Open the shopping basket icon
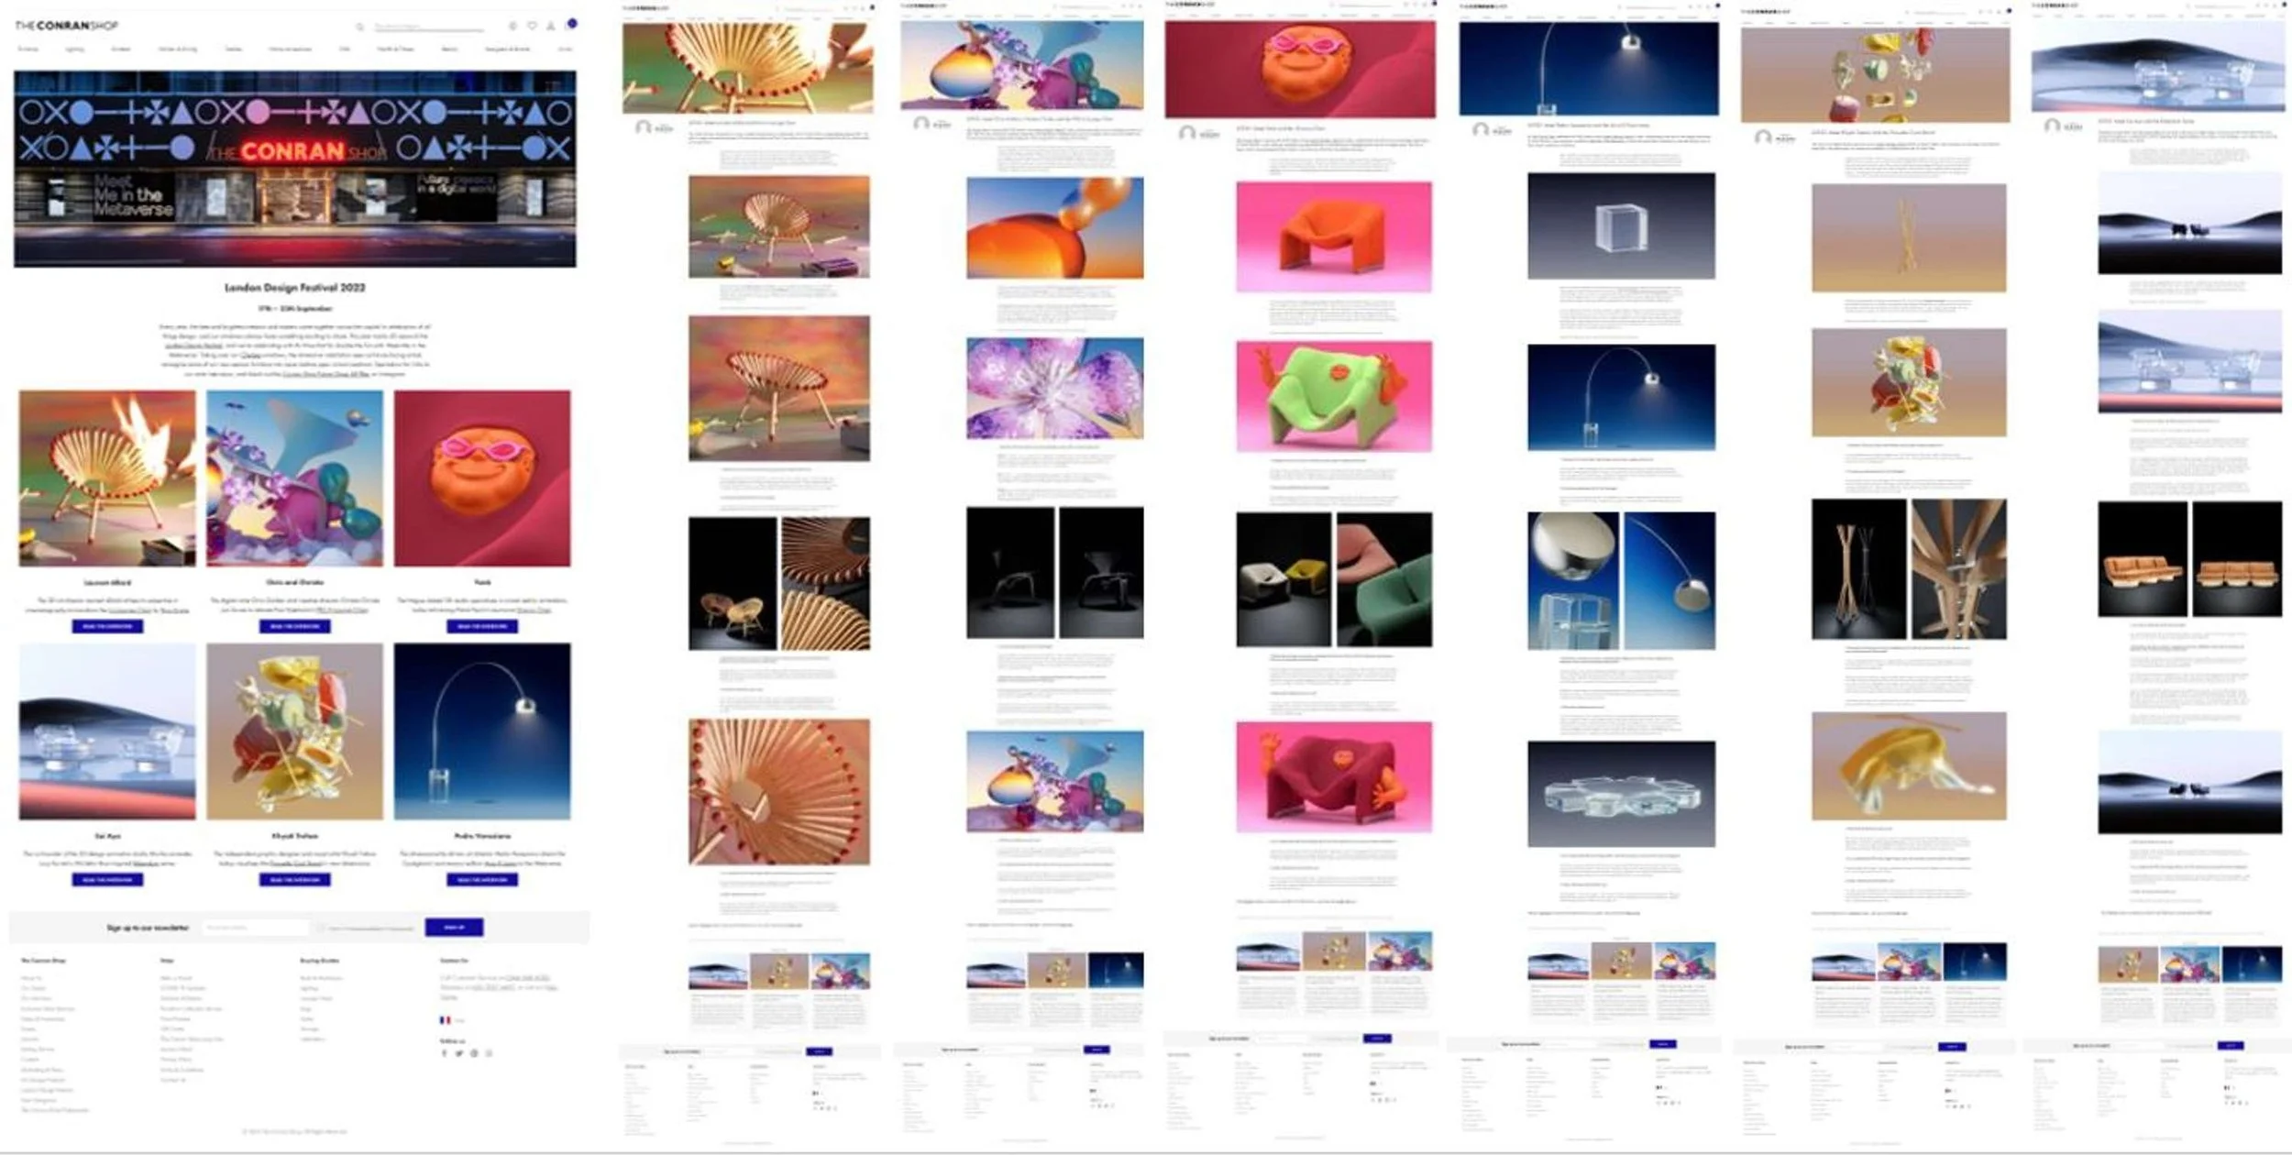Image resolution: width=2292 pixels, height=1155 pixels. point(571,24)
